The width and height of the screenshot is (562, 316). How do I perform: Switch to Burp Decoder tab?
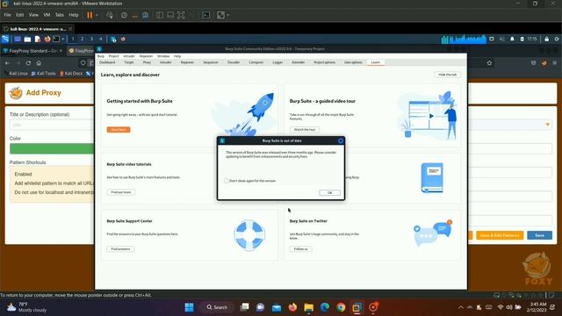coord(234,62)
